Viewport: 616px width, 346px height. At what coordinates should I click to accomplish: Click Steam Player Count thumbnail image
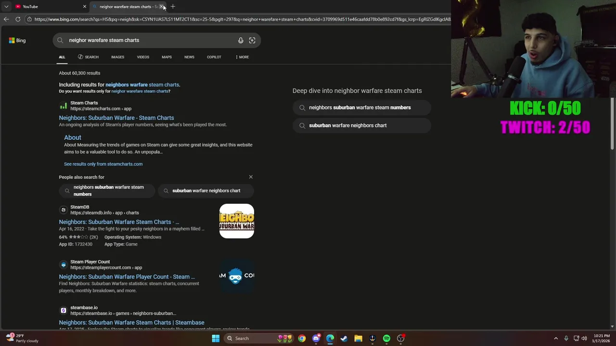pyautogui.click(x=237, y=276)
